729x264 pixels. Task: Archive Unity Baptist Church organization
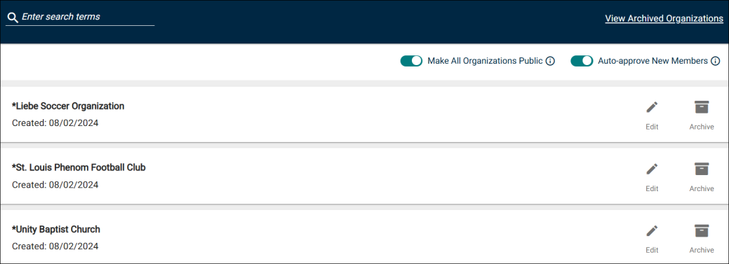702,230
